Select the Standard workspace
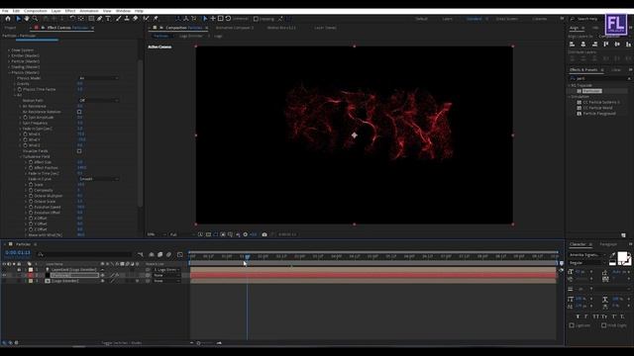Viewport: 634px width, 356px height. coord(474,19)
